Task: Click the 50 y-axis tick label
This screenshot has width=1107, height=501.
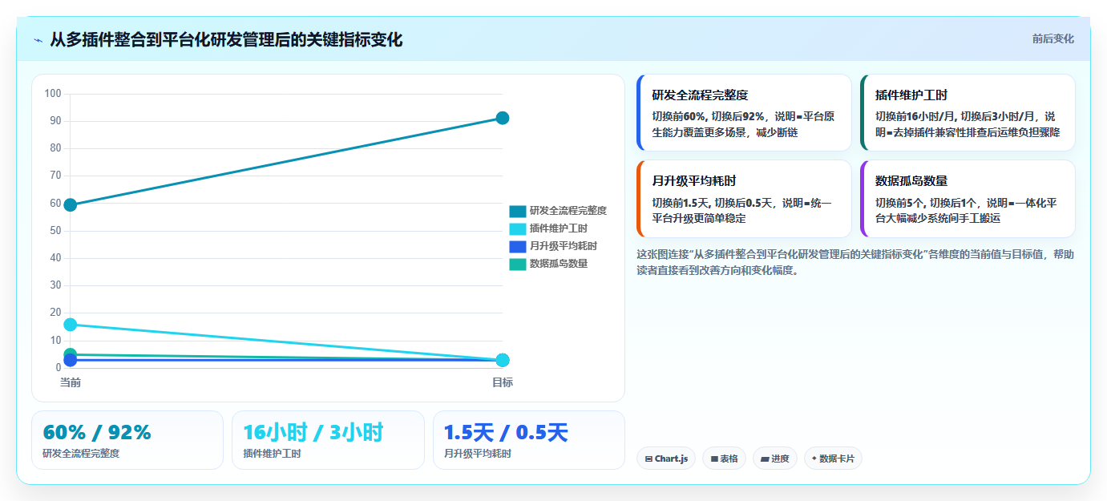Action: coord(55,231)
